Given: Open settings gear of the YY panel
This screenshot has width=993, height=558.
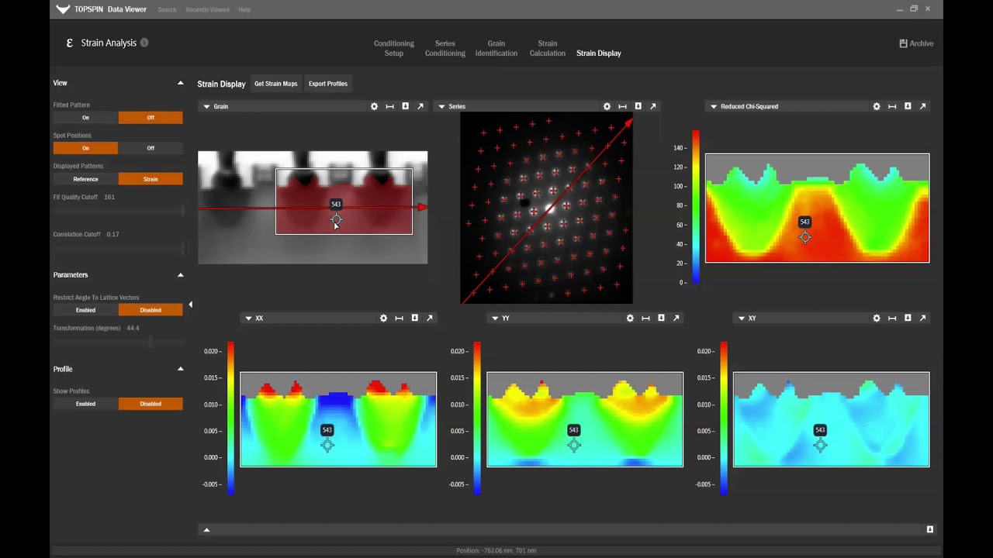Looking at the screenshot, I should (x=630, y=318).
